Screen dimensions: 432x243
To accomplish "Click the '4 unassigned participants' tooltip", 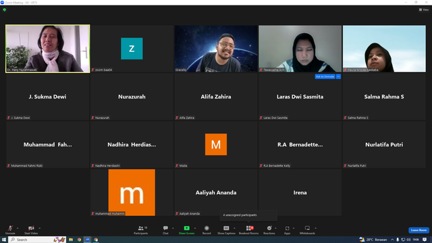I will pos(248,215).
